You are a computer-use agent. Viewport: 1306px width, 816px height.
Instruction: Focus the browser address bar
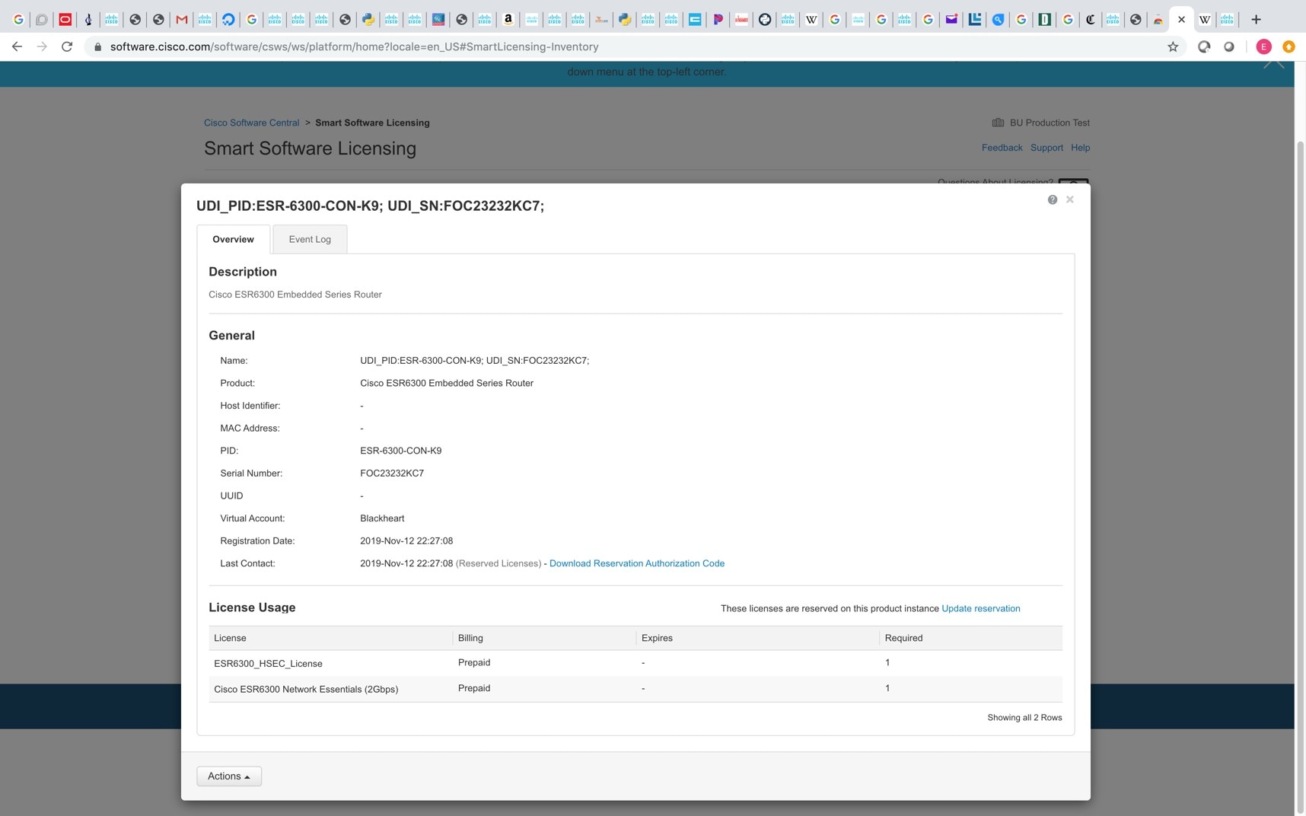[x=624, y=46]
